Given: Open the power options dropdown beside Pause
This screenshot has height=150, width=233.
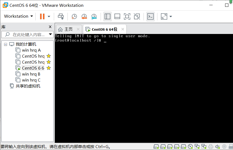Looking at the screenshot, I should 49,17.
